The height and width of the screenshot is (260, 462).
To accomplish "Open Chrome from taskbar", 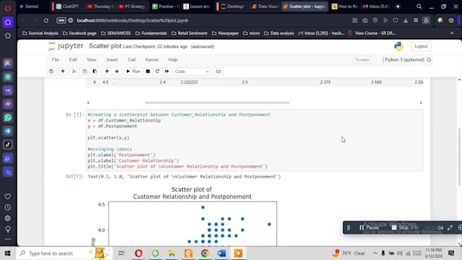I will pyautogui.click(x=205, y=253).
